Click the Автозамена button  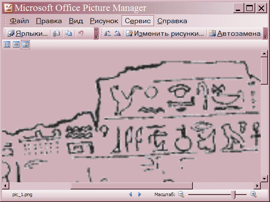(x=235, y=33)
